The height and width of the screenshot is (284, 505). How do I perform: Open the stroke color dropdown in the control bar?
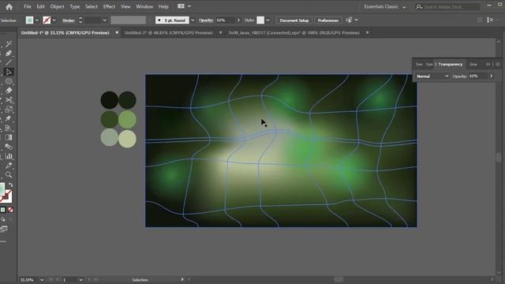[x=54, y=21]
